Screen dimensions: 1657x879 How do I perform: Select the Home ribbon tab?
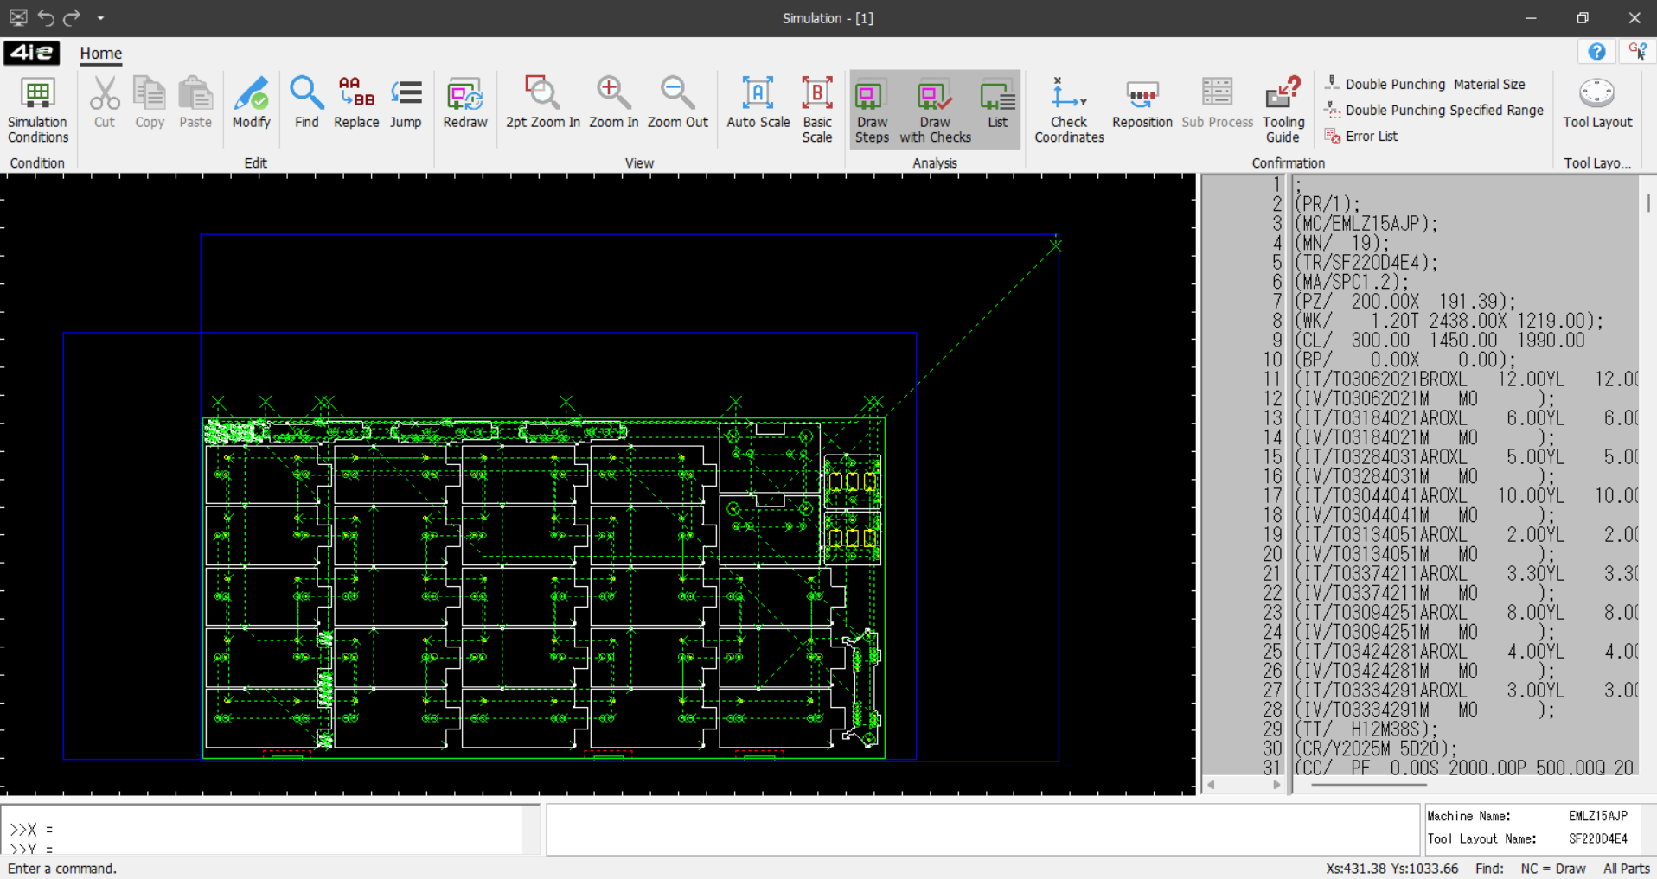[x=101, y=54]
